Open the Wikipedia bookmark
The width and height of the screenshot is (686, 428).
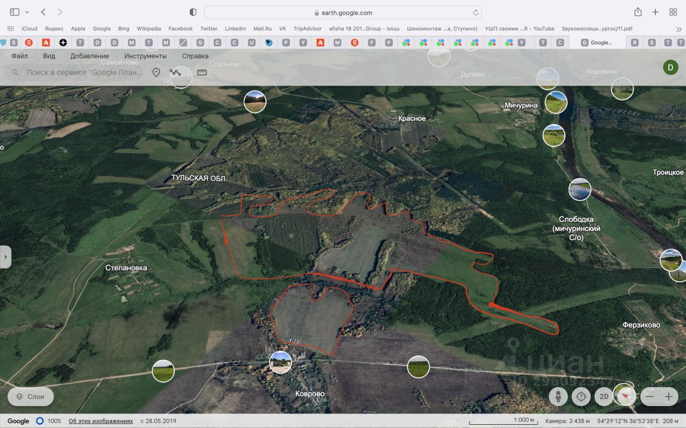click(149, 28)
